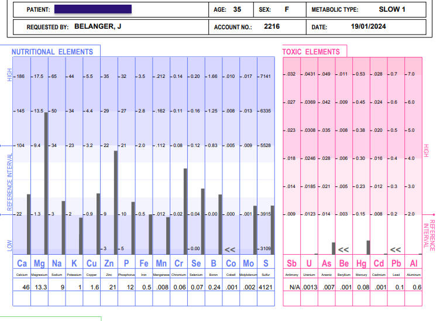The height and width of the screenshot is (321, 440).
Task: Click the Ca calcium element symbol
Action: (23, 263)
